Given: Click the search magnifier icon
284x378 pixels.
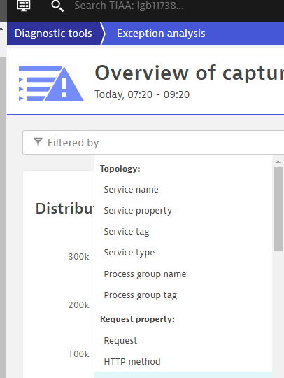Looking at the screenshot, I should pos(57,6).
